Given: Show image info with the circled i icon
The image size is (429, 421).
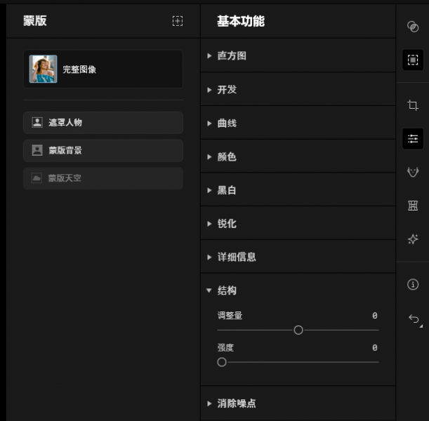Looking at the screenshot, I should pyautogui.click(x=413, y=284).
